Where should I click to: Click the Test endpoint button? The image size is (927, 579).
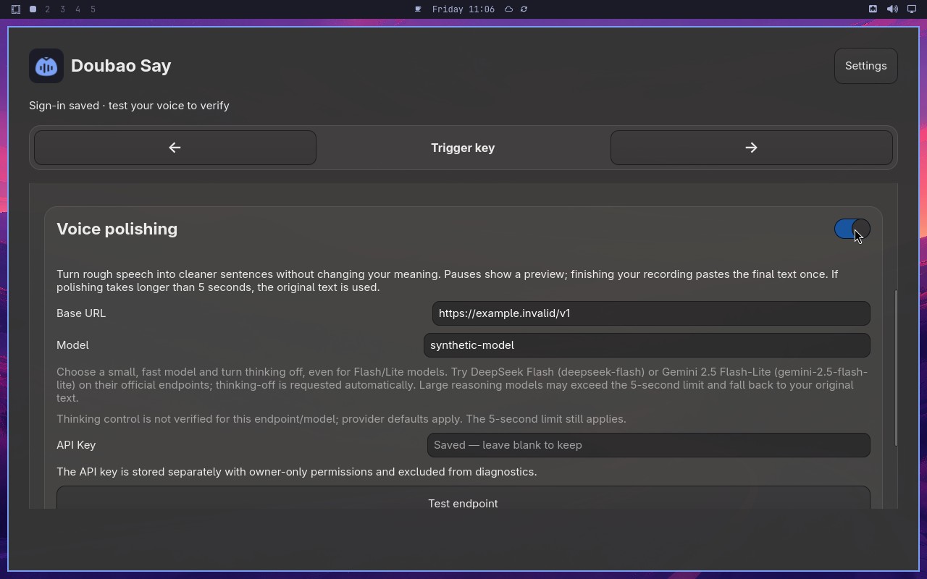click(x=463, y=498)
